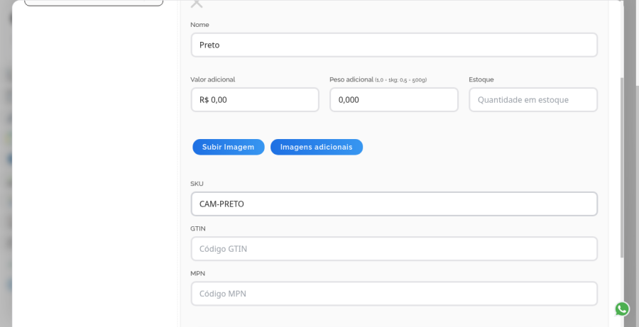Screen dimensions: 639x327
Task: Click the Código GTIN input
Action: pyautogui.click(x=394, y=249)
